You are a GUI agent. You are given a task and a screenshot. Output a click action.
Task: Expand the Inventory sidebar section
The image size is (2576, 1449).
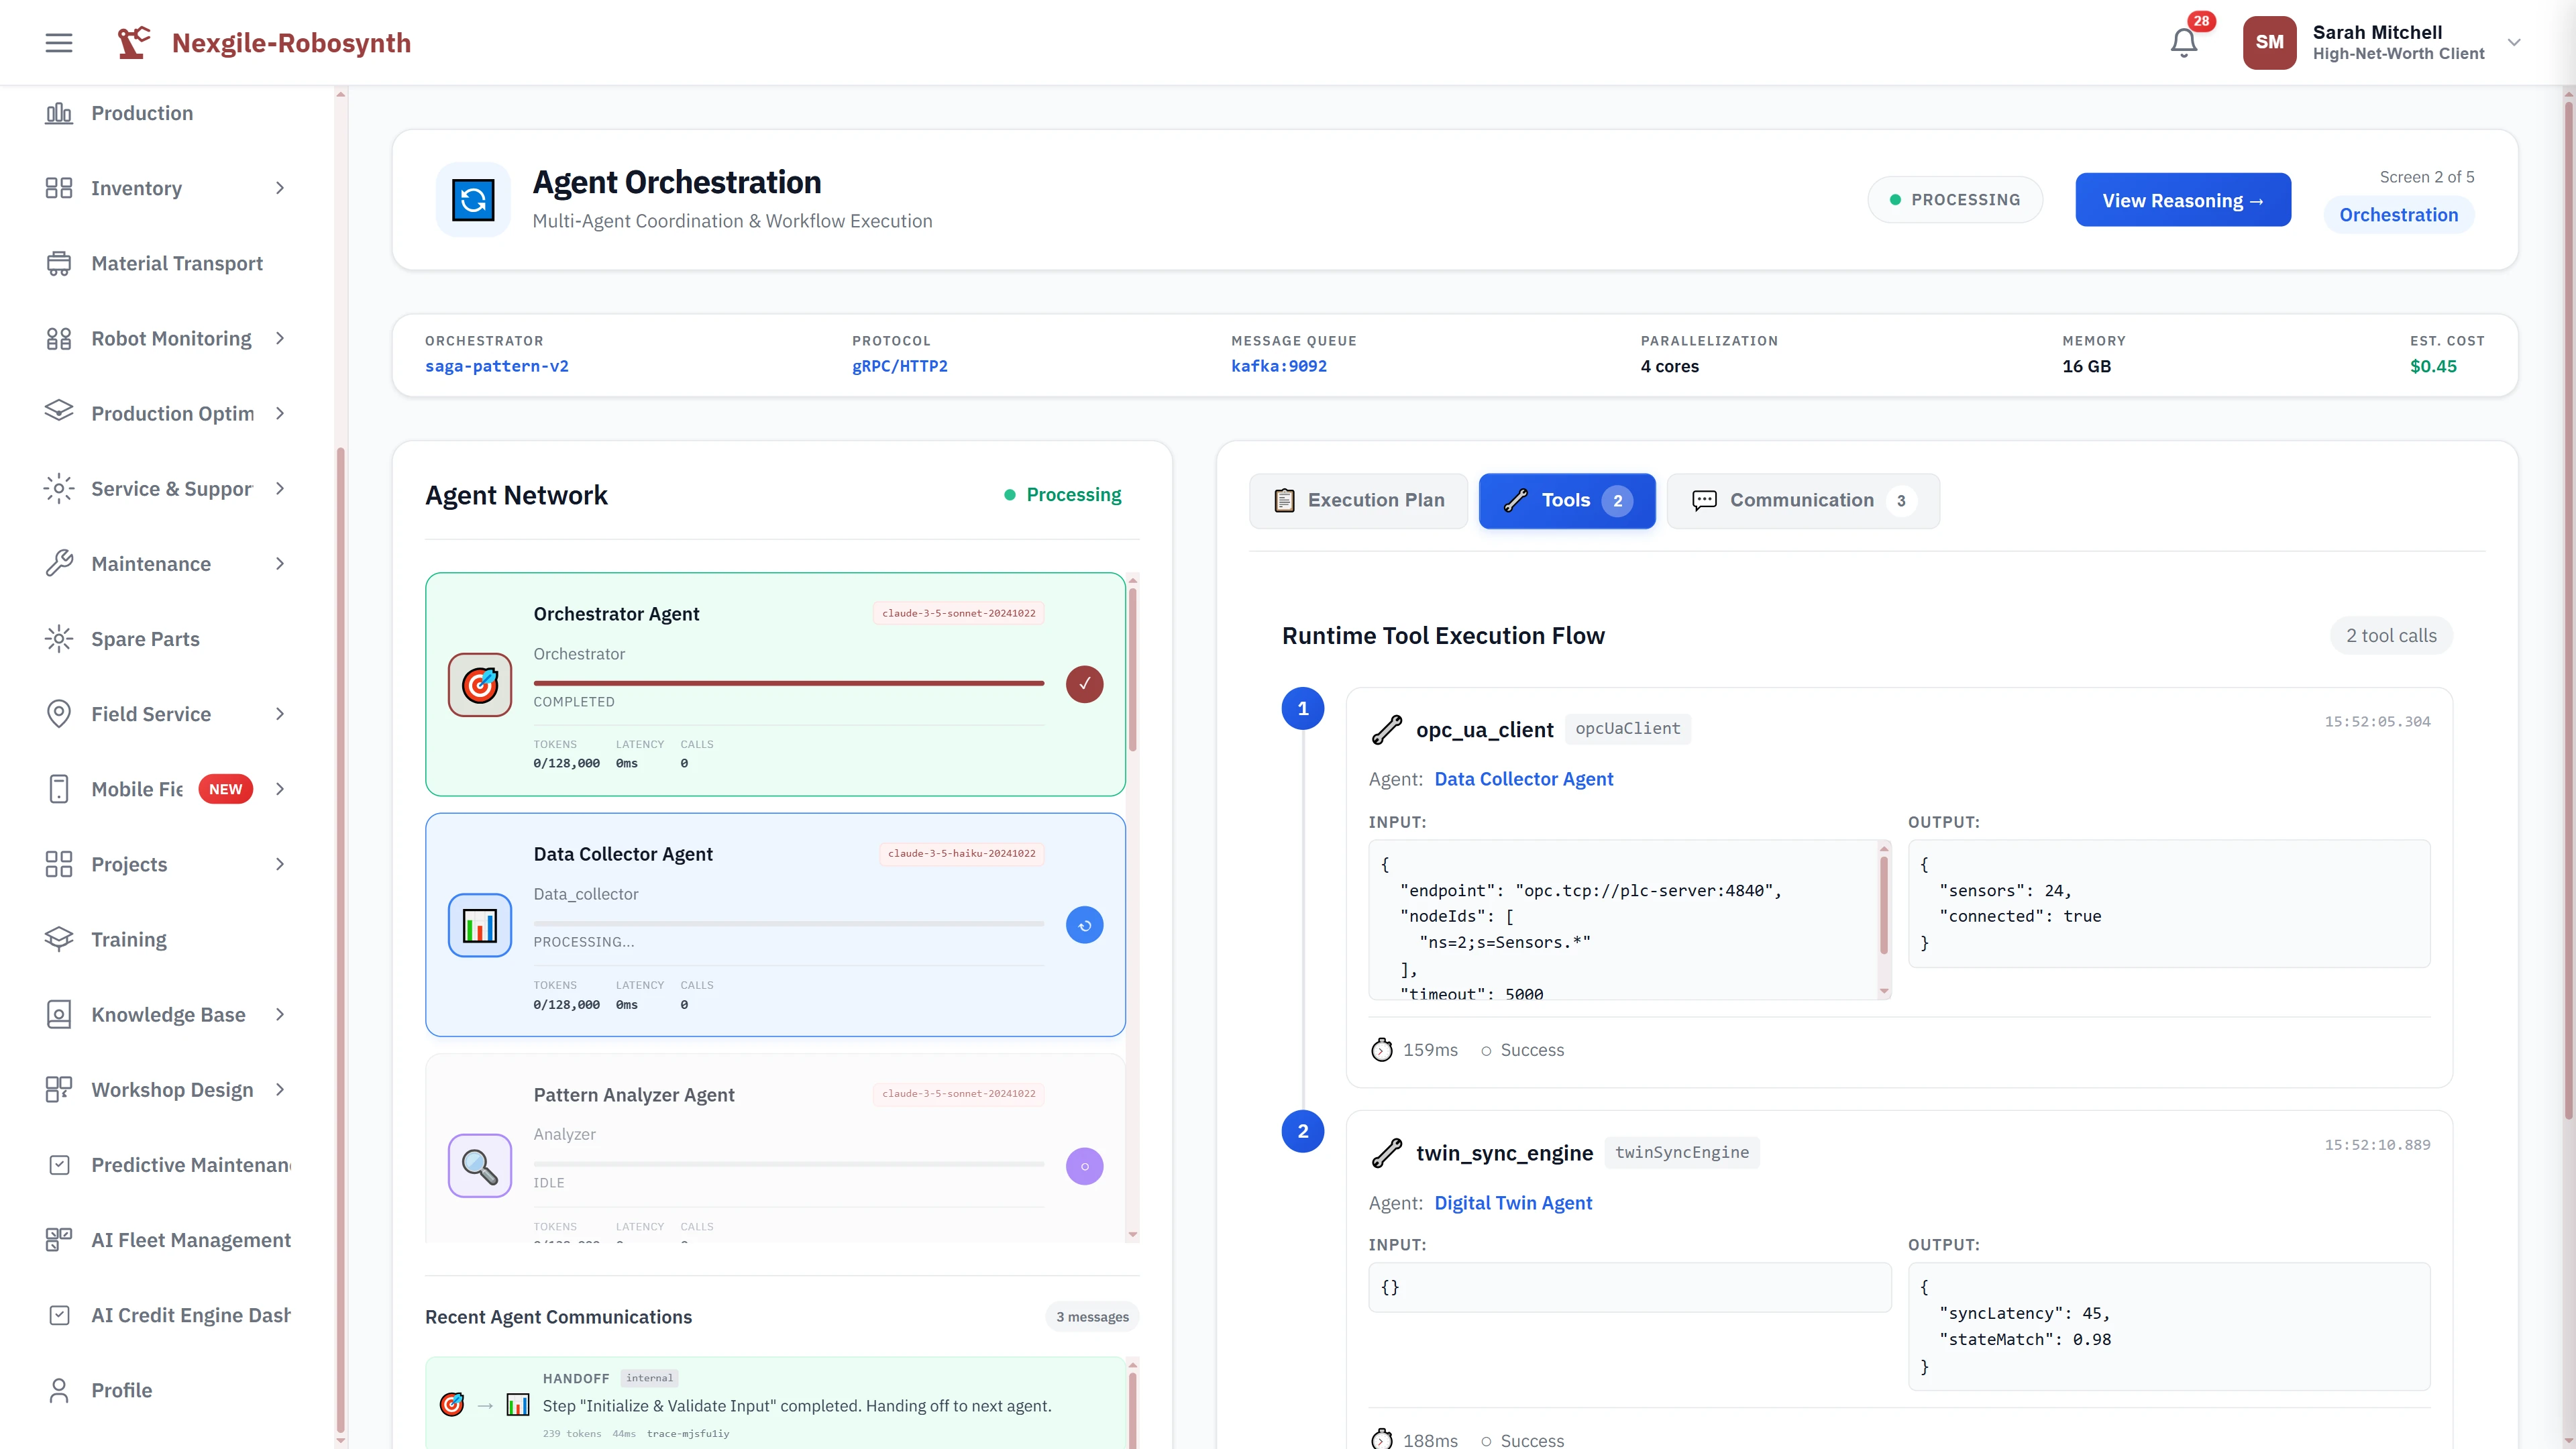(279, 188)
